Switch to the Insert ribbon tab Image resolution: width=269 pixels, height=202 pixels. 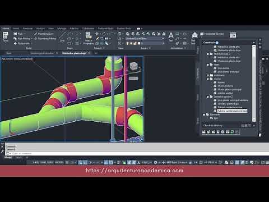(x=16, y=29)
